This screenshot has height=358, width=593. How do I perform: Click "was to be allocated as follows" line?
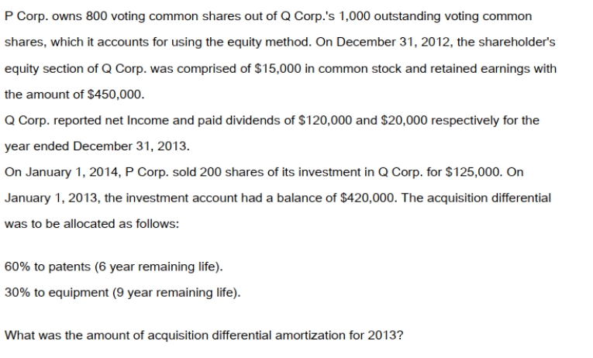tap(91, 224)
